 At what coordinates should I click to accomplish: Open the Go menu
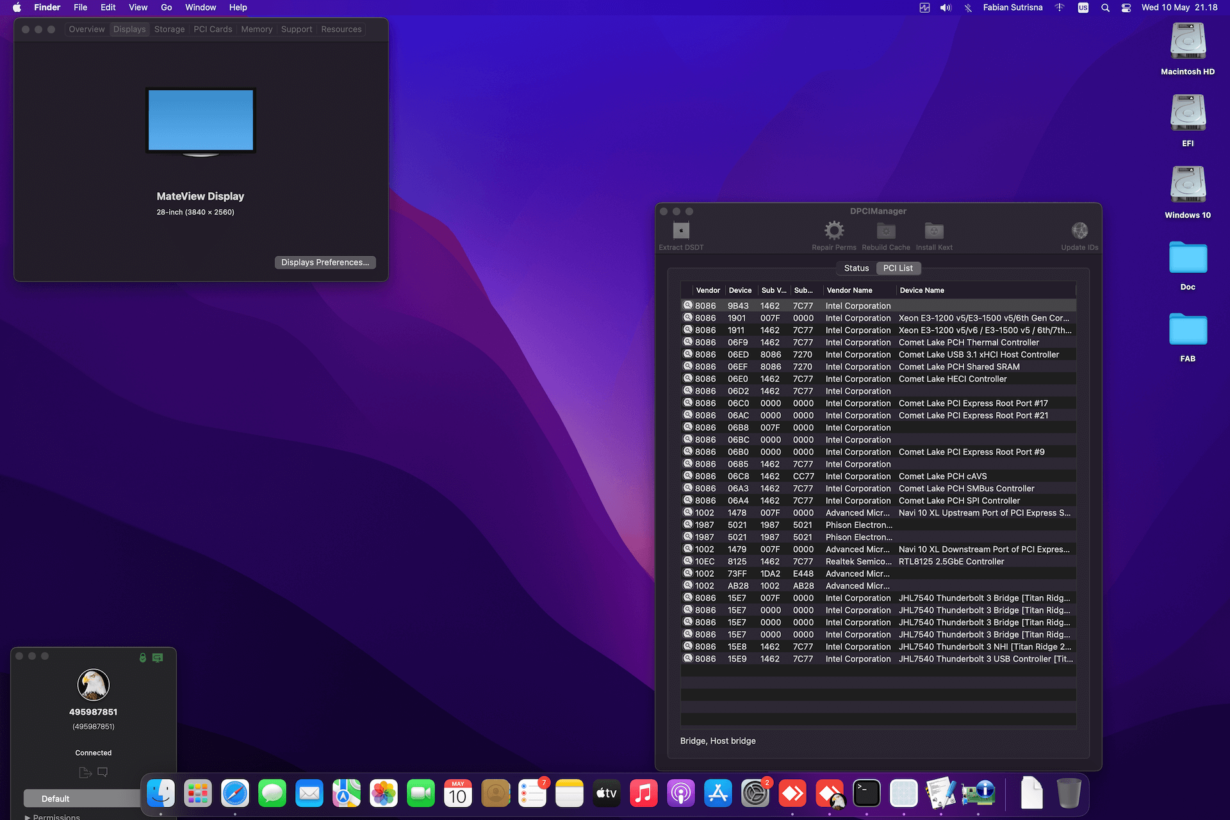click(167, 8)
